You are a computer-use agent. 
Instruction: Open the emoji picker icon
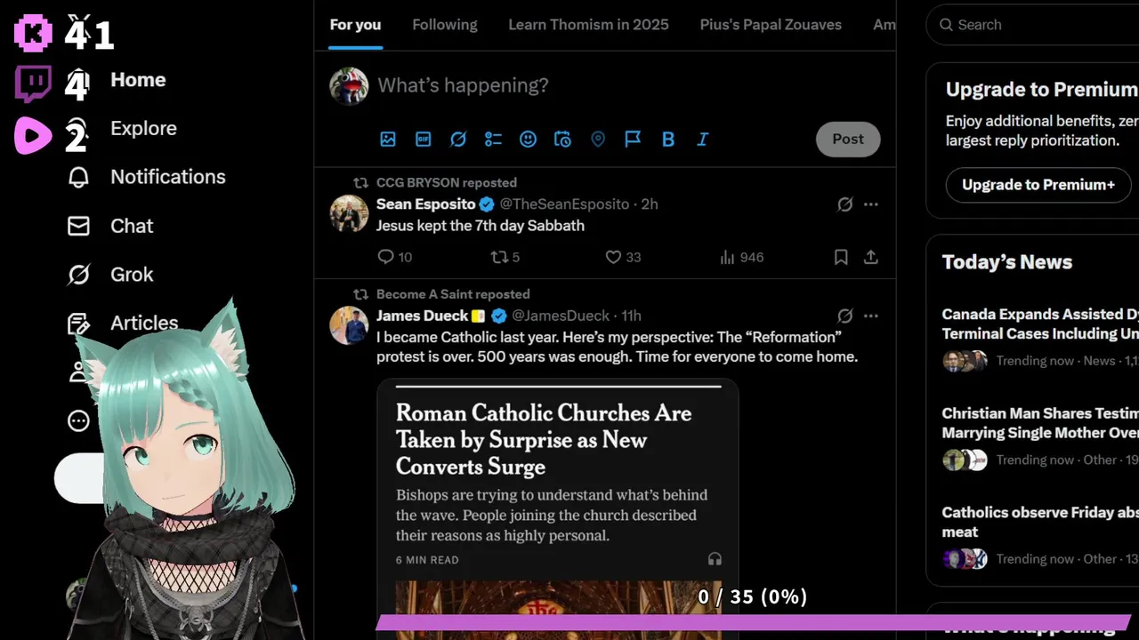click(528, 139)
